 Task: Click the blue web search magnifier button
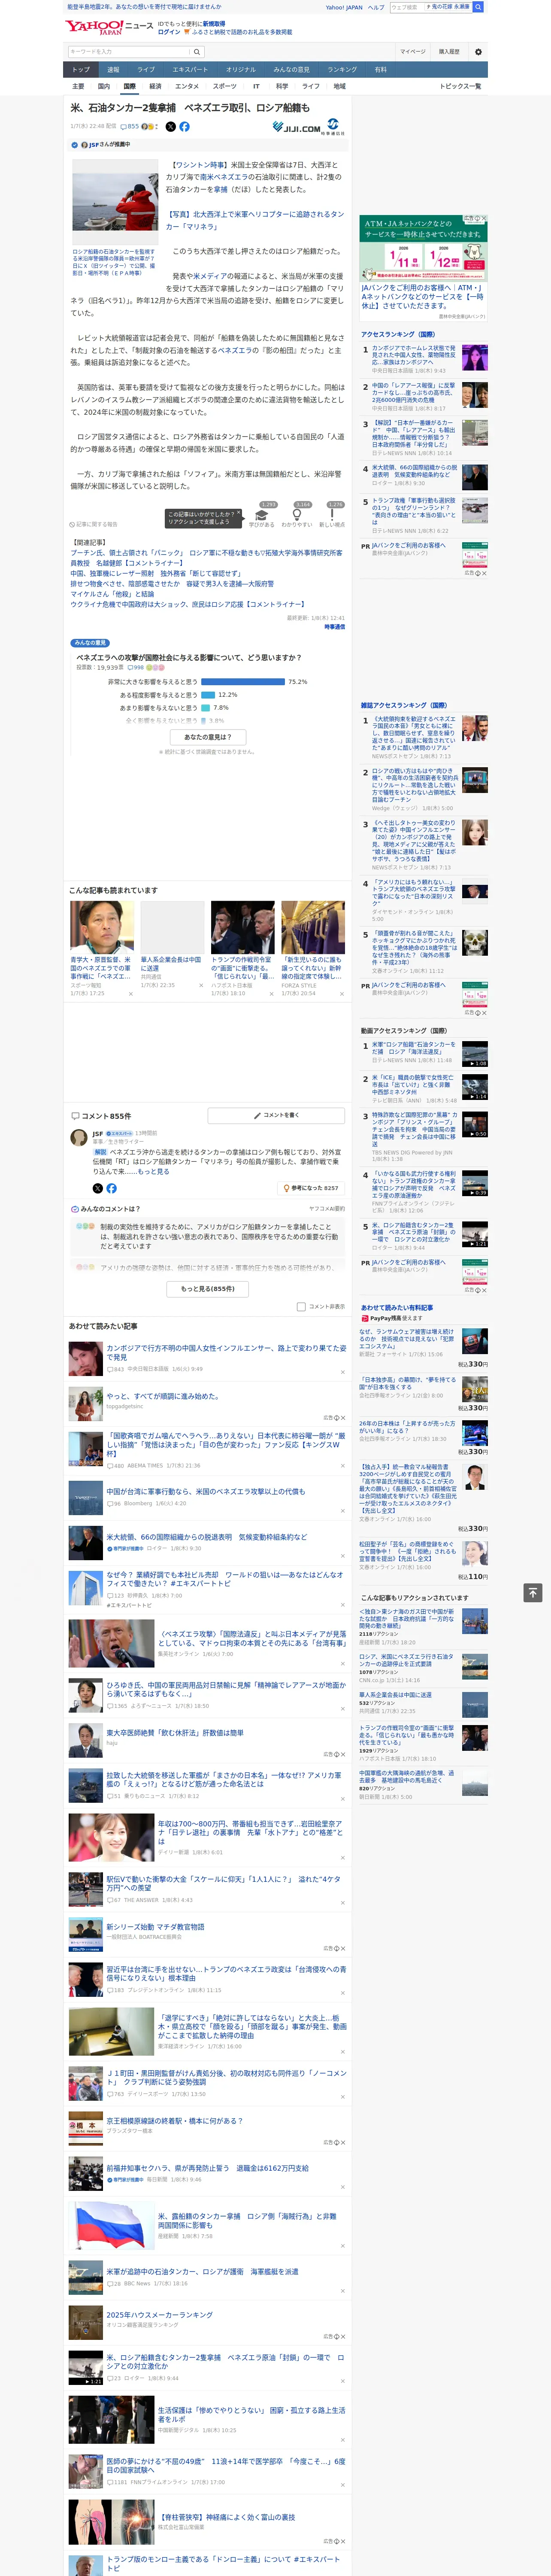[478, 7]
